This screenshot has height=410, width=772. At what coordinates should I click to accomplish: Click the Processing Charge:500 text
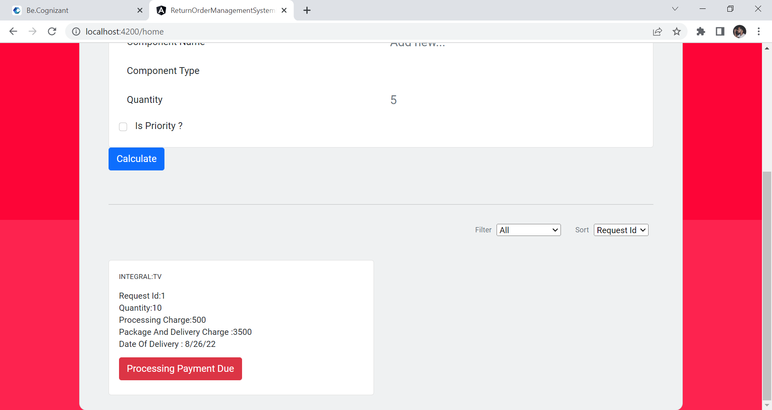[x=162, y=320]
